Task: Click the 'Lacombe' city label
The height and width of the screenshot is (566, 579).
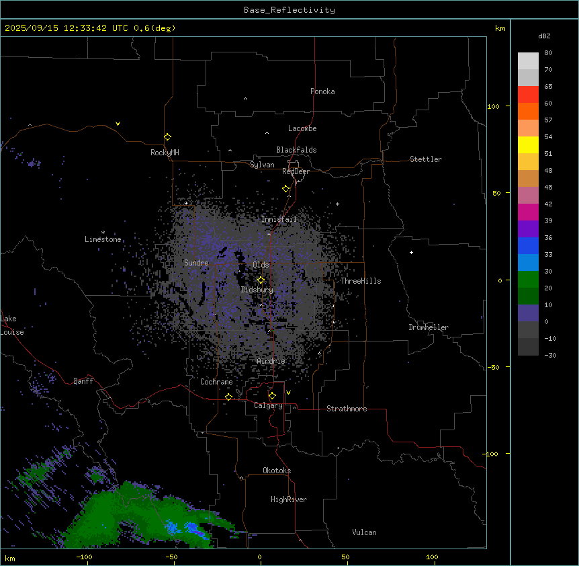Action: click(x=302, y=128)
